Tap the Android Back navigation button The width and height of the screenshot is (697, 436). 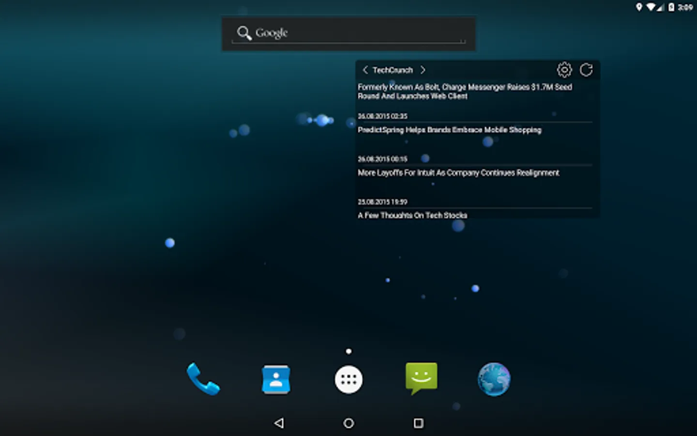[x=279, y=423]
